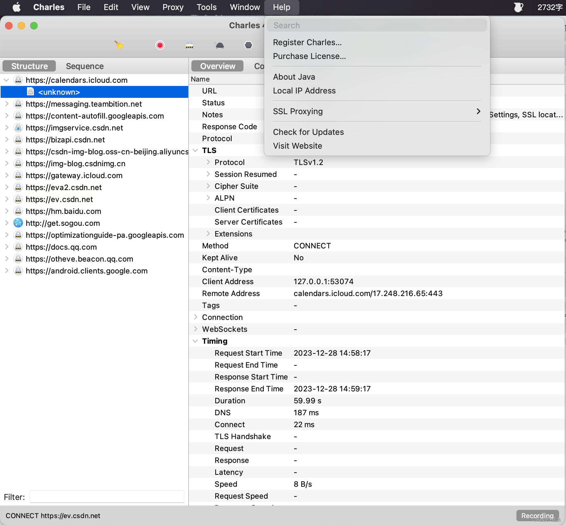Collapse the Timing section
The image size is (566, 525).
click(x=195, y=341)
